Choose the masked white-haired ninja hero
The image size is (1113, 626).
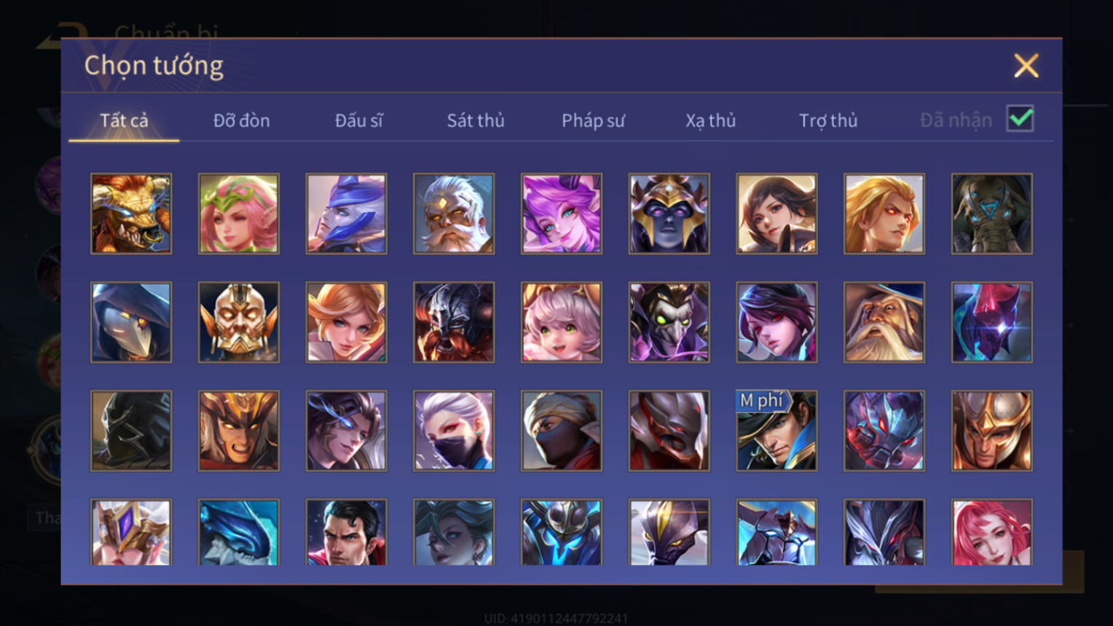454,431
